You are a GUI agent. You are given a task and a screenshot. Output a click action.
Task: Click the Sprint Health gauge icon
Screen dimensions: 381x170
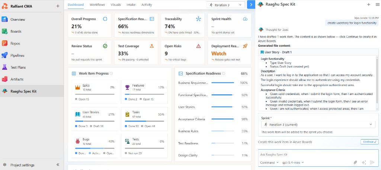245,19
